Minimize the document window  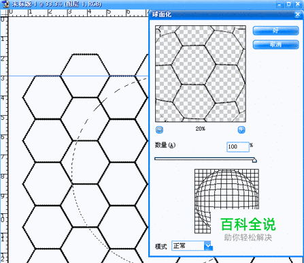coord(280,4)
